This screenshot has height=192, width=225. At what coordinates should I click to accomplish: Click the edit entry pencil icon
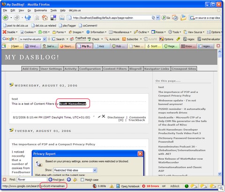[99, 117]
